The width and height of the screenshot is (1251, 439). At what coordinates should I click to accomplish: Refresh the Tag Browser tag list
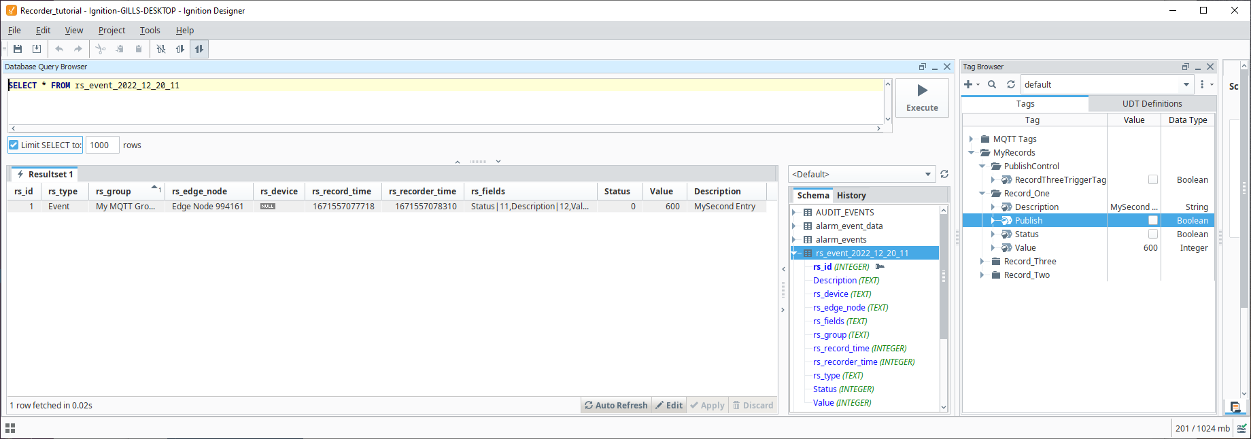tap(1011, 84)
